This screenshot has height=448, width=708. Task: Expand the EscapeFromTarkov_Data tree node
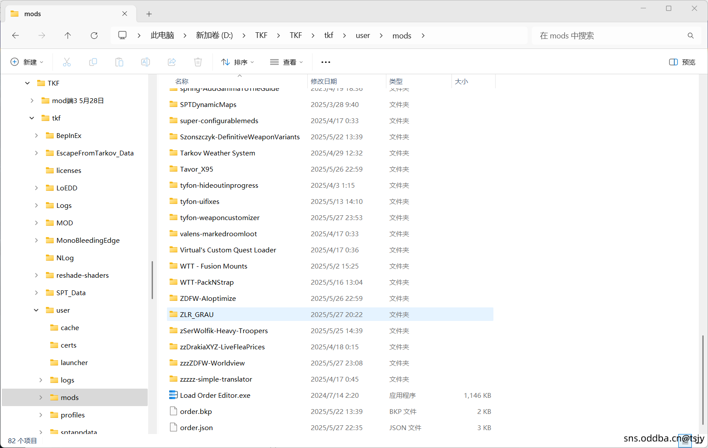pos(36,153)
